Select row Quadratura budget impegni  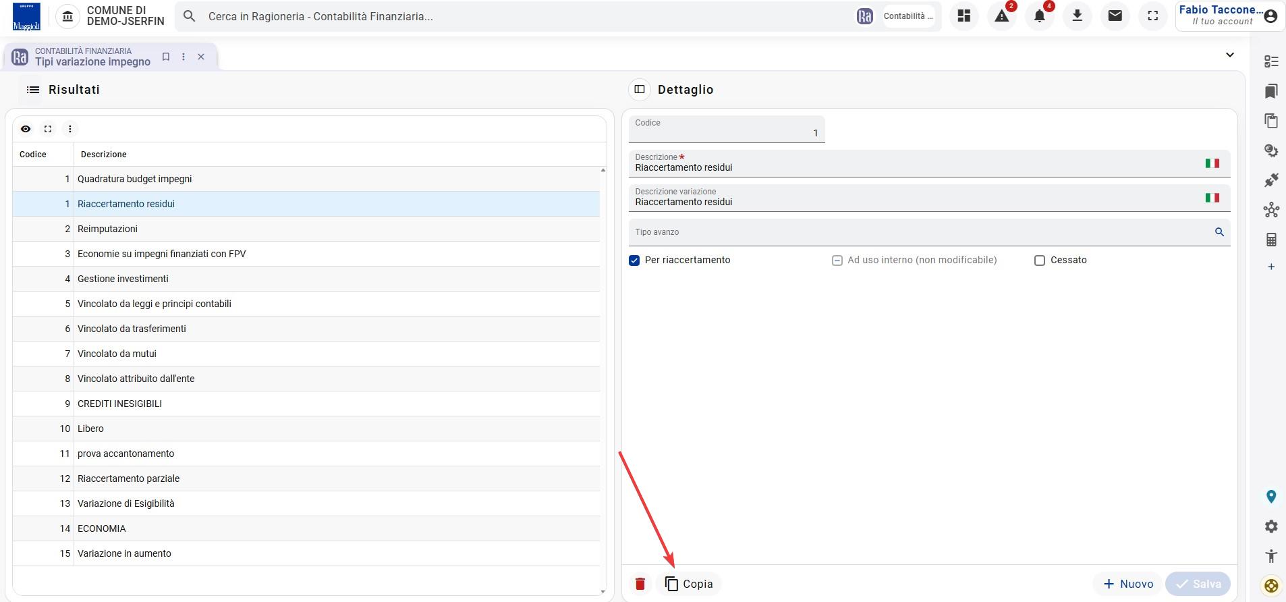pos(306,179)
